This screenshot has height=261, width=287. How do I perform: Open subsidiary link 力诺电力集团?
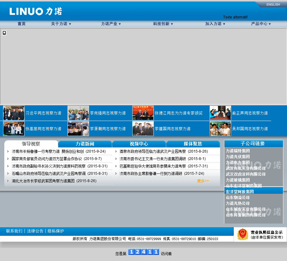pyautogui.click(x=238, y=163)
